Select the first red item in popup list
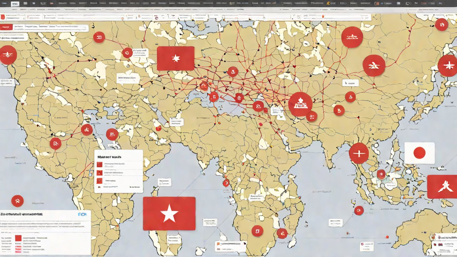The height and width of the screenshot is (257, 457). (100, 165)
